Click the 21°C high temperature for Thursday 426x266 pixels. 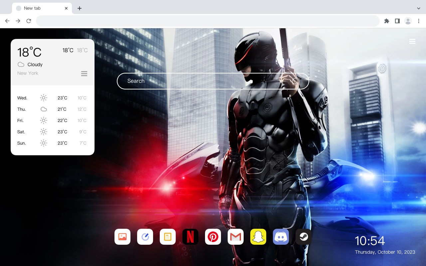pos(62,109)
